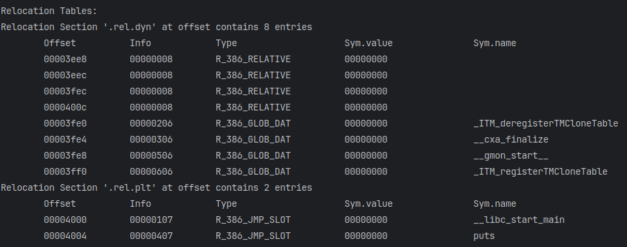The height and width of the screenshot is (247, 627).
Task: Select the '.rel.plt' relocation section header line
Action: coord(156,187)
